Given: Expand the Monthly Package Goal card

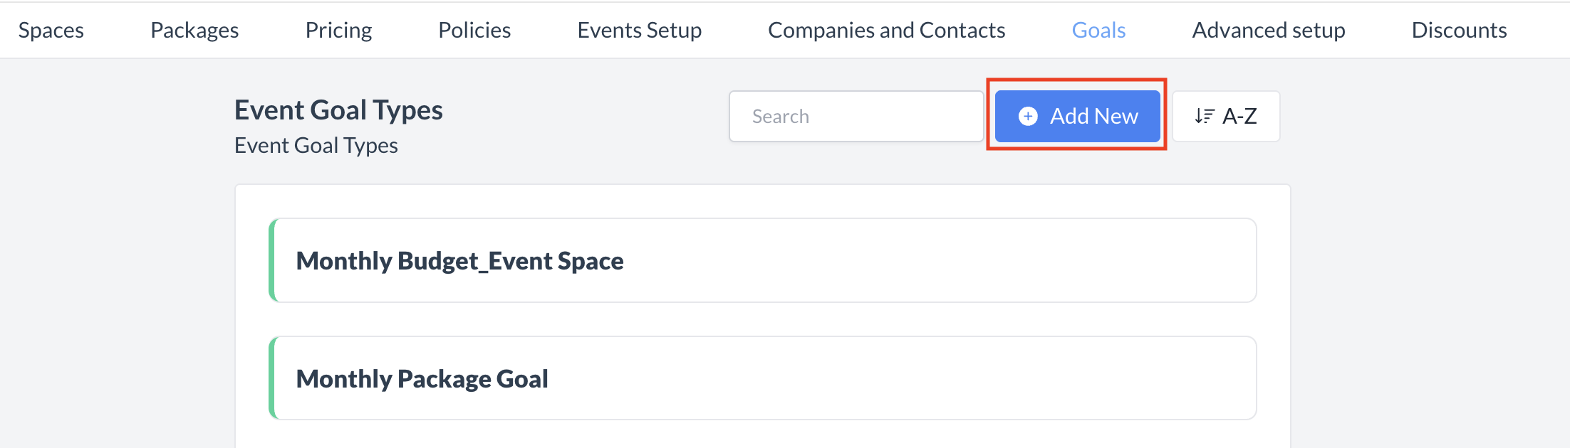Looking at the screenshot, I should [x=762, y=378].
